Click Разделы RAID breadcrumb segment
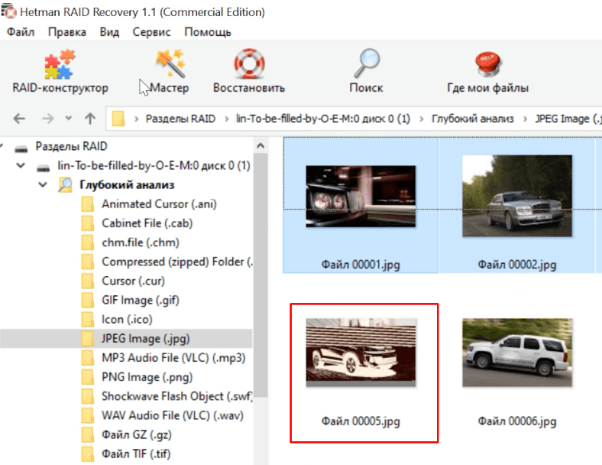602x465 pixels. click(180, 119)
